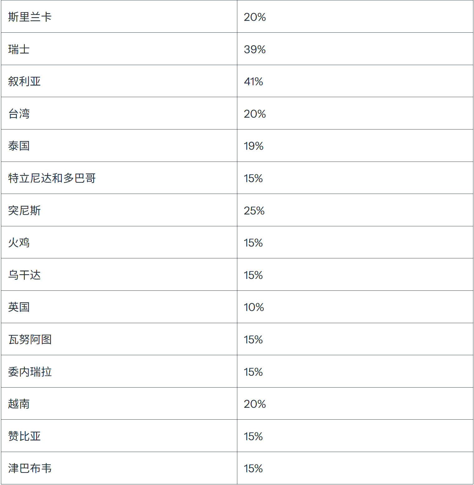474x485 pixels.
Task: Click the 津巴布韦 country cell
Action: click(30, 468)
